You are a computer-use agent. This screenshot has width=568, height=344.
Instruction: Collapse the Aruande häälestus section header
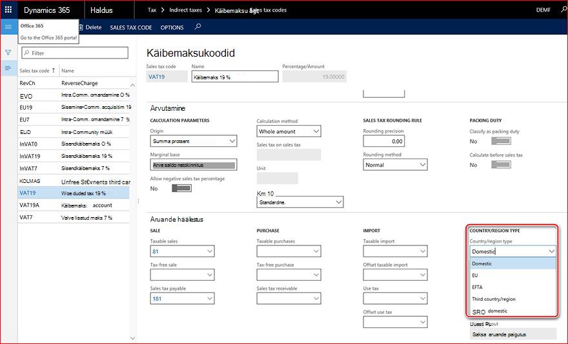(177, 219)
